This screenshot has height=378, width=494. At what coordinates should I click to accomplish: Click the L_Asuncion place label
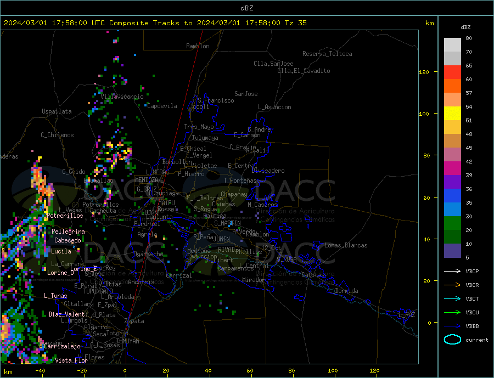pos(274,107)
